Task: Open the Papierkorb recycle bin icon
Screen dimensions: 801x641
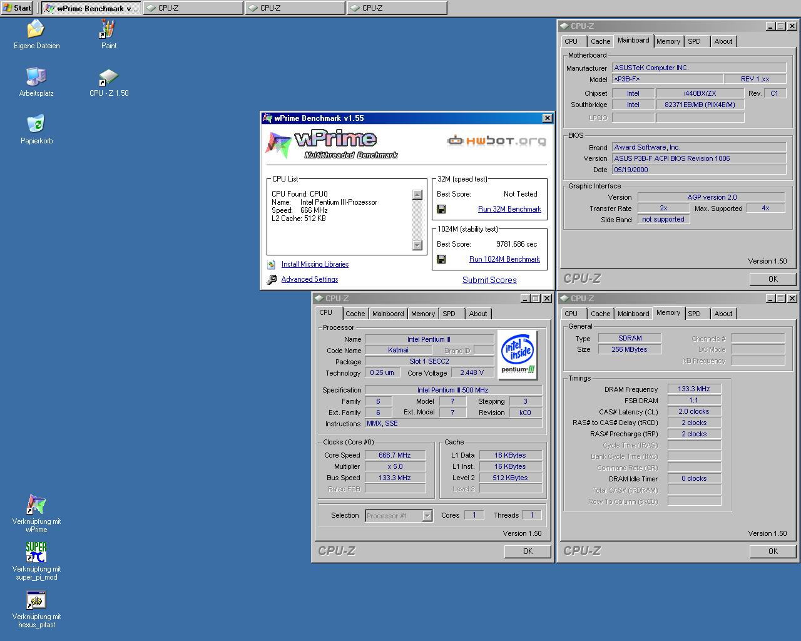Action: (36, 130)
